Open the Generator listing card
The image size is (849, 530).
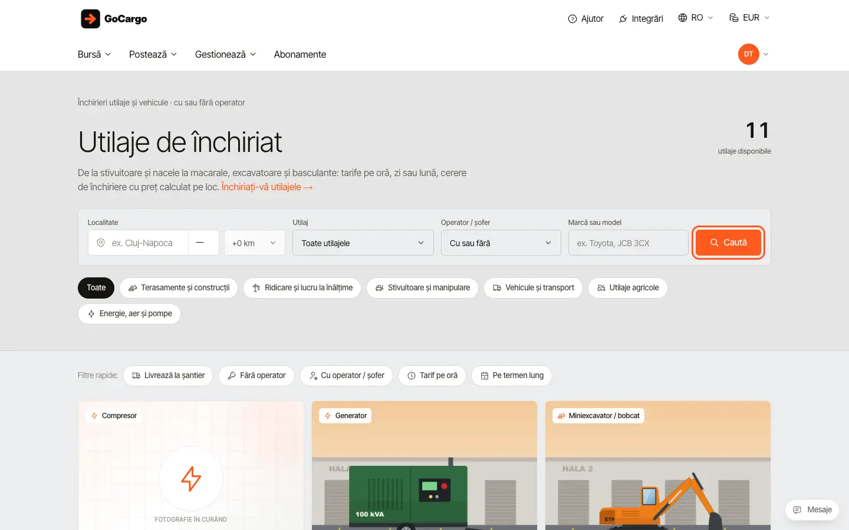[x=424, y=466]
